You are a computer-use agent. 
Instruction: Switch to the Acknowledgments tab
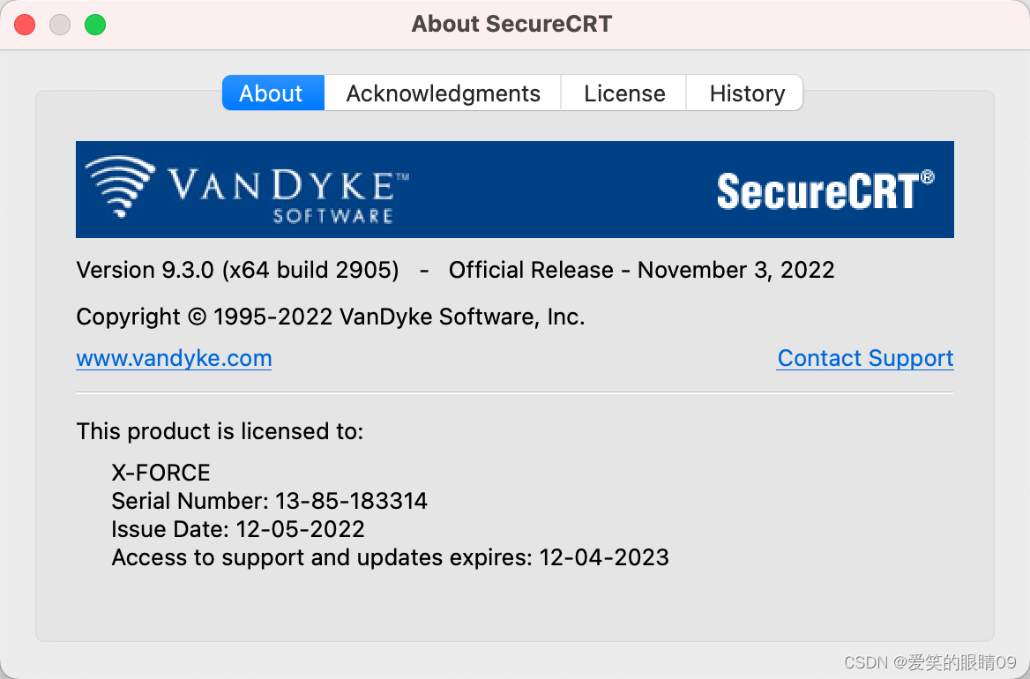point(442,93)
